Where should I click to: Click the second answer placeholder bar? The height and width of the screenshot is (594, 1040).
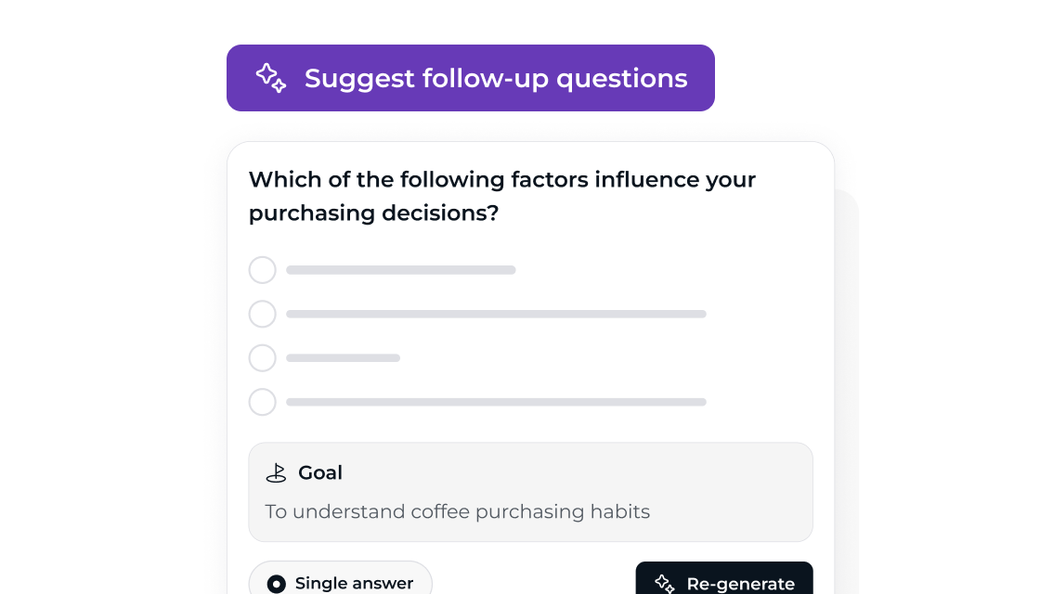496,314
